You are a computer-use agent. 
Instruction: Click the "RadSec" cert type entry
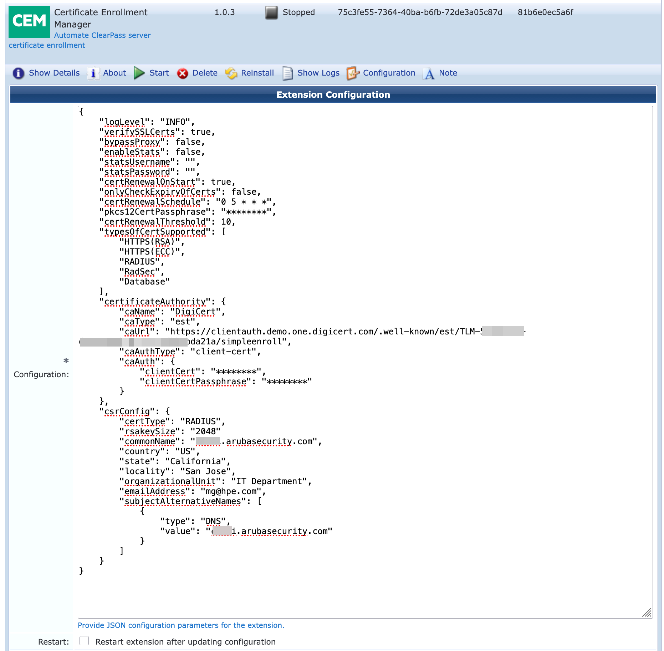tap(142, 272)
